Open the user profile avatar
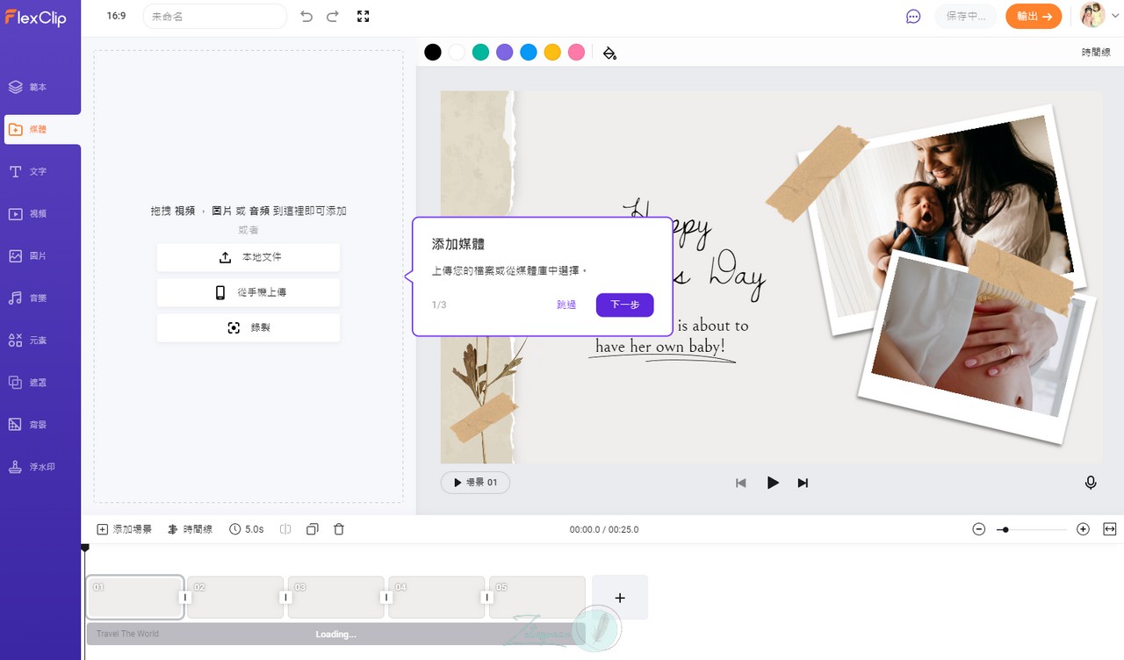Screen dimensions: 1124x660 (1092, 15)
